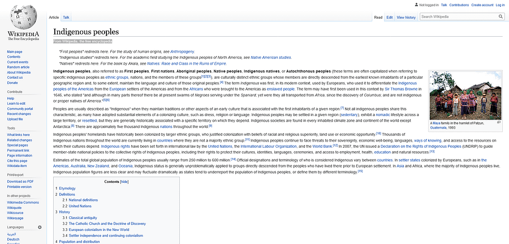The image size is (509, 244).
Task: Open Wikimedia Commons link
Action: [x=23, y=203]
